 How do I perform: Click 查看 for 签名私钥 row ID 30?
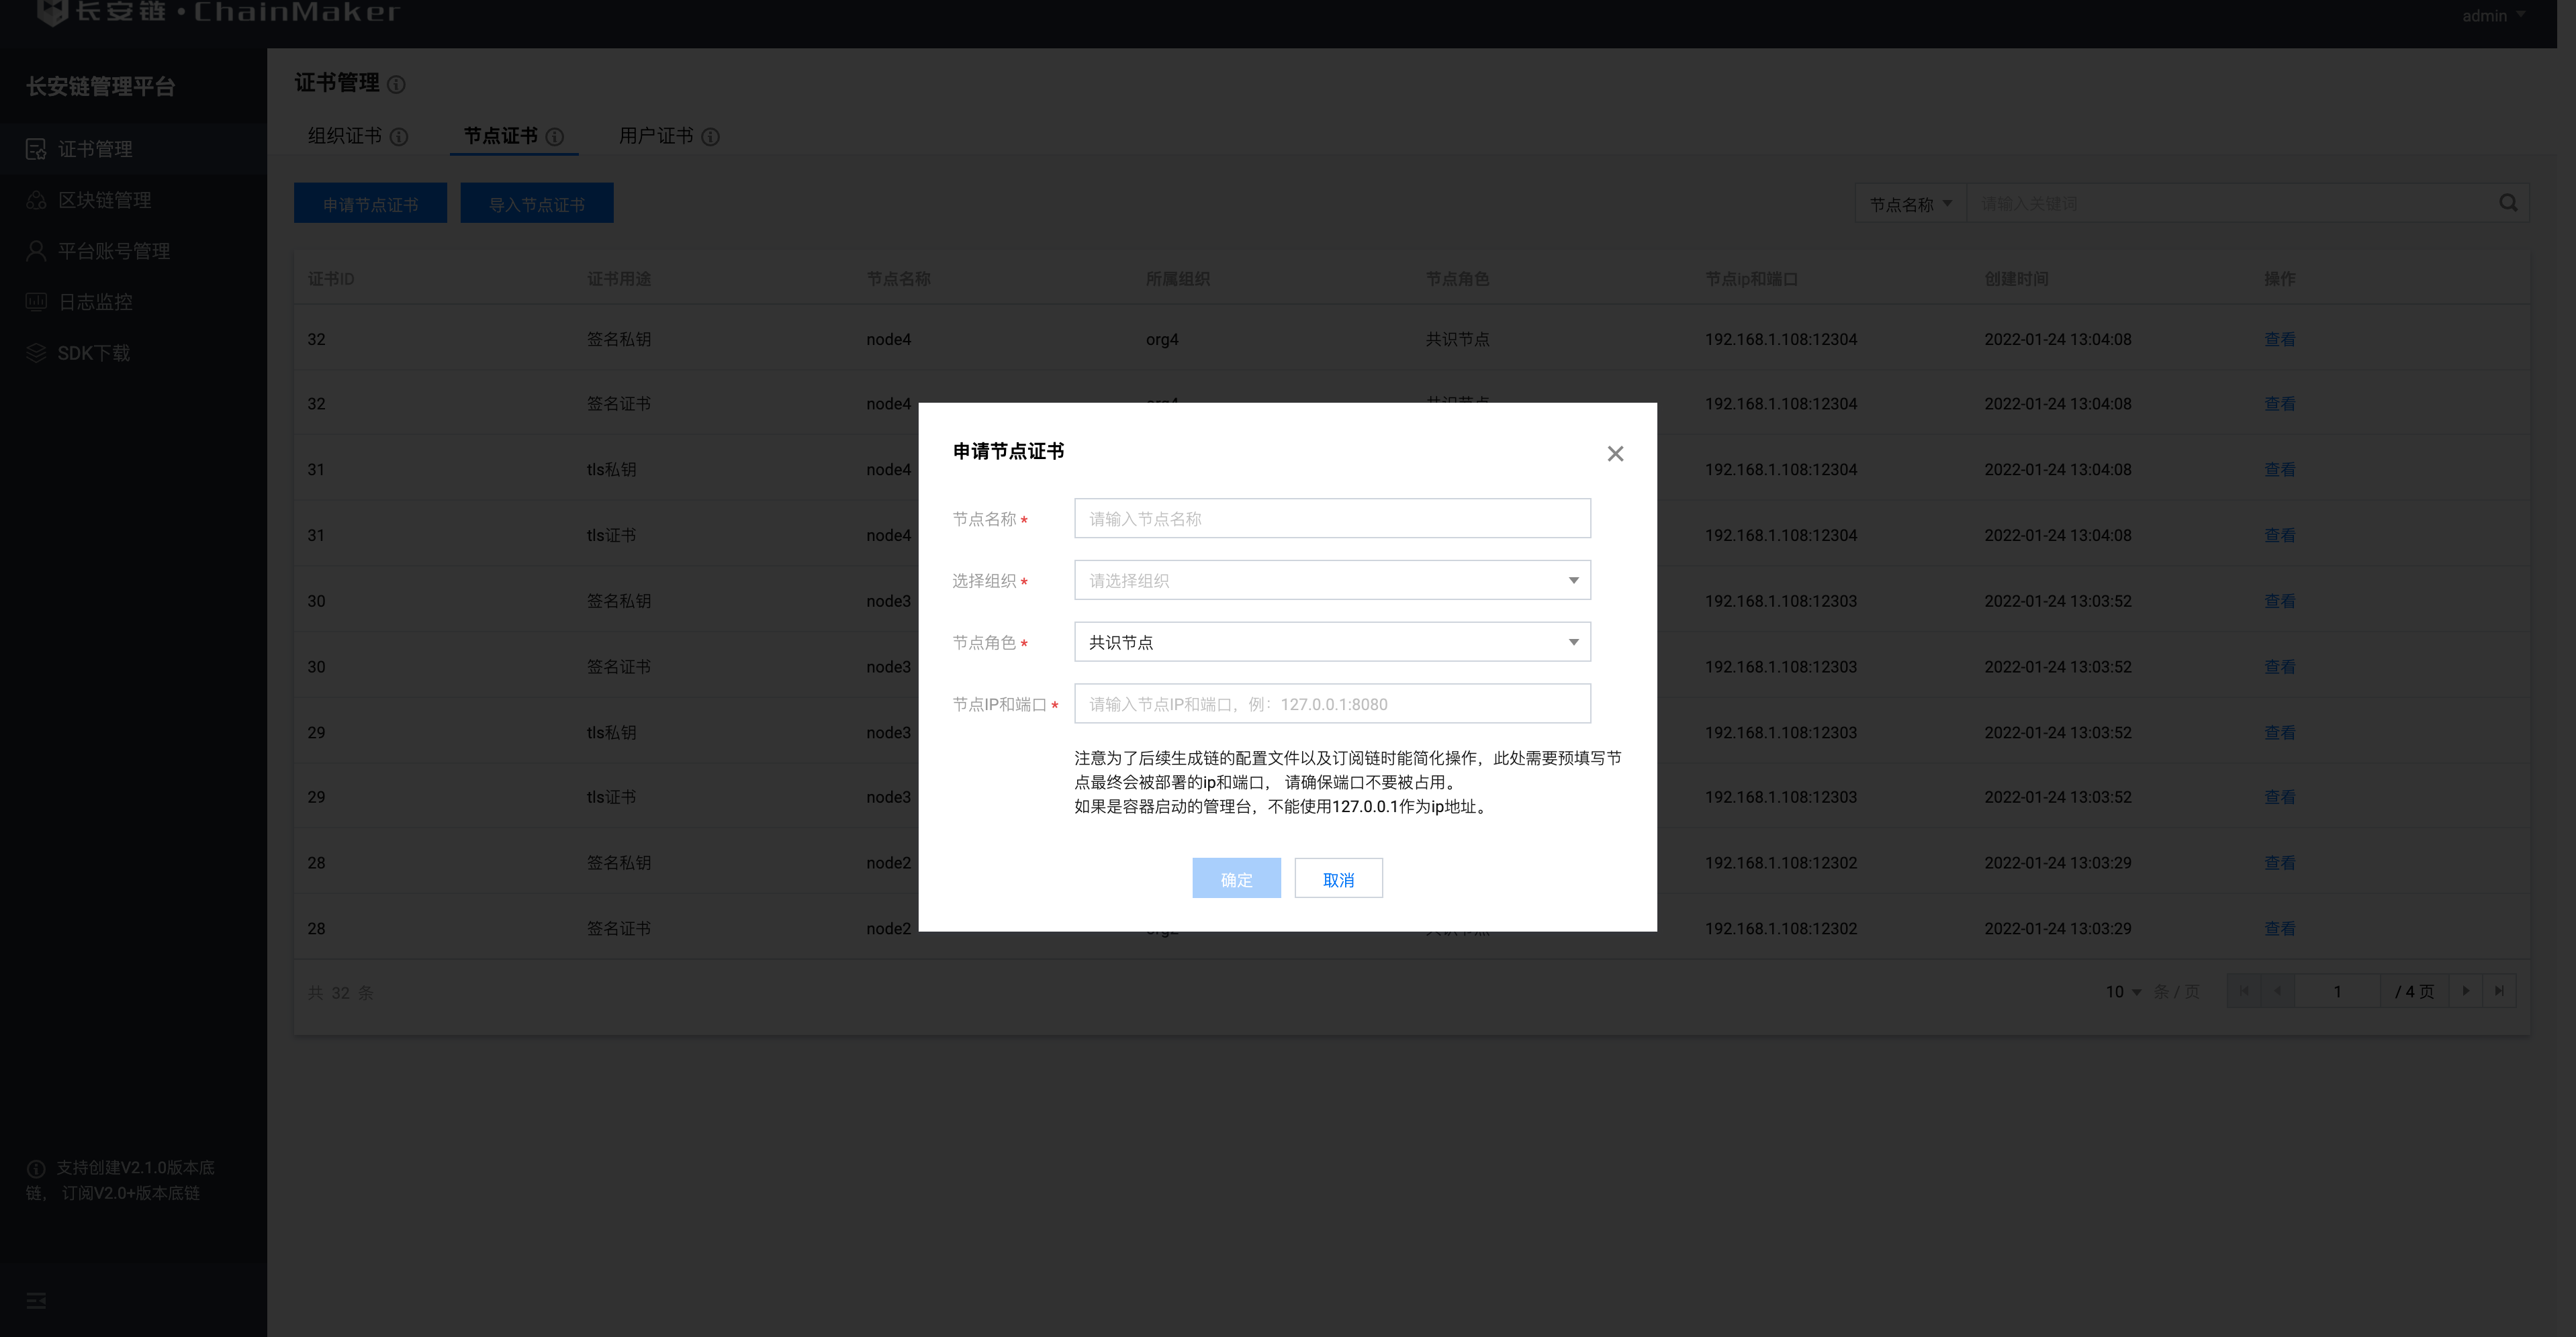click(2279, 601)
